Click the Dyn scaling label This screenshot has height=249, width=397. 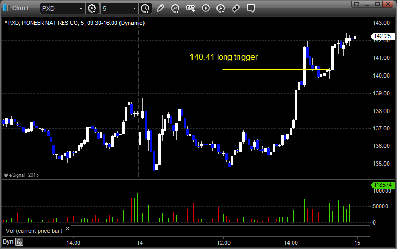[8, 242]
